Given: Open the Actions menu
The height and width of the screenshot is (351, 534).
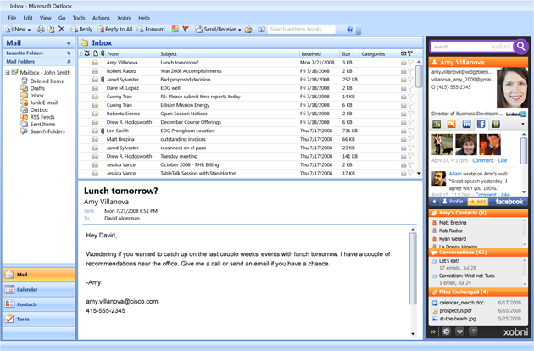Looking at the screenshot, I should (101, 17).
